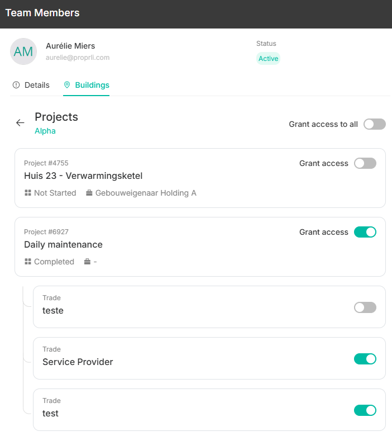Click the status grid icon beside Completed
Image resolution: width=392 pixels, height=436 pixels.
tap(28, 262)
